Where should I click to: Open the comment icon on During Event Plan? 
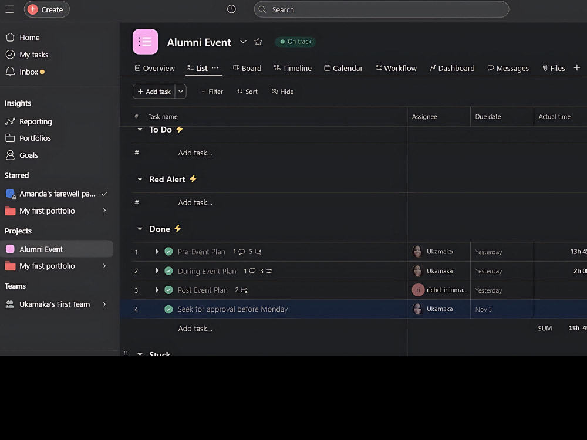252,271
